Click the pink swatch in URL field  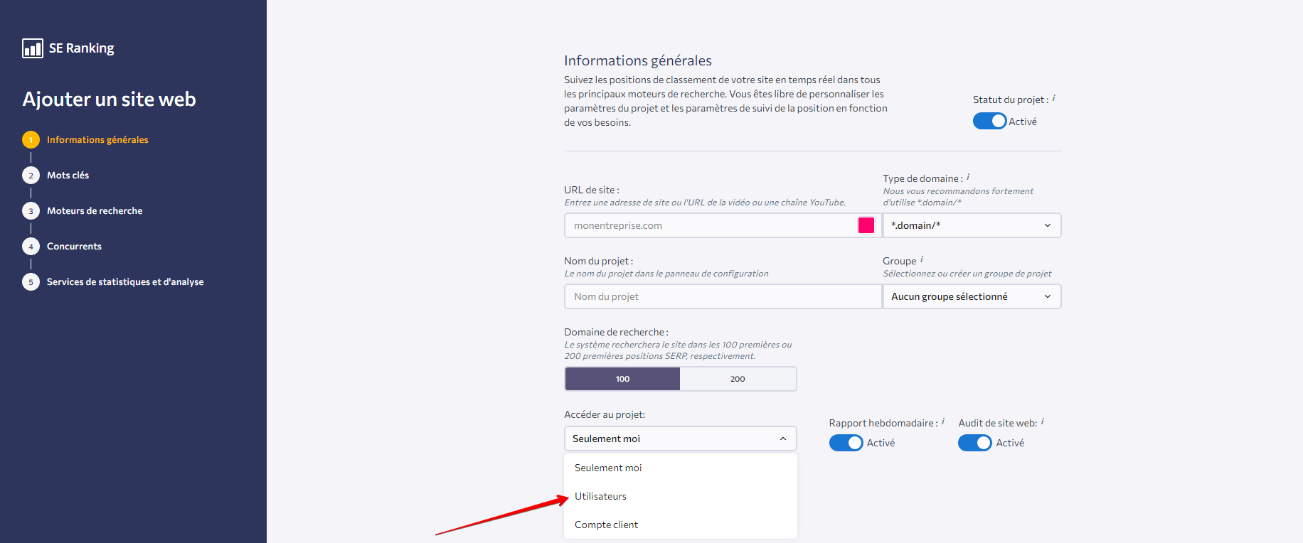(x=866, y=225)
